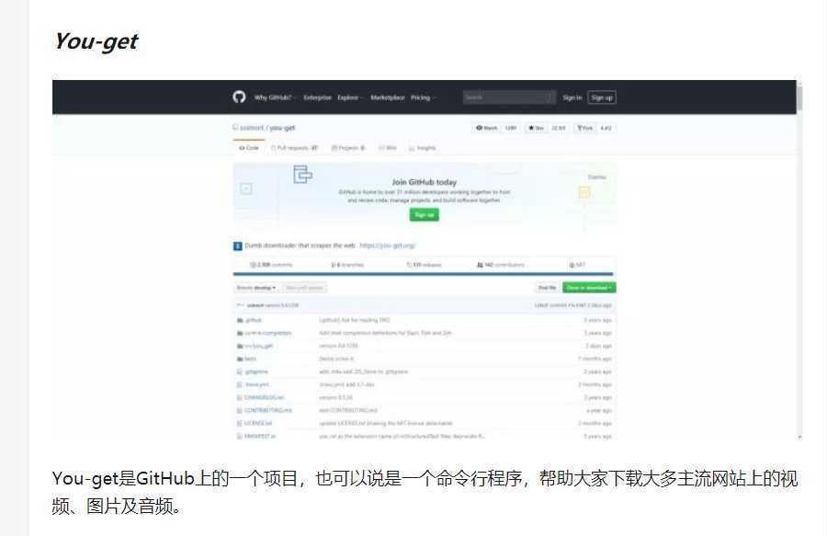The width and height of the screenshot is (827, 536).
Task: Switch to the Projects tab
Action: point(348,148)
